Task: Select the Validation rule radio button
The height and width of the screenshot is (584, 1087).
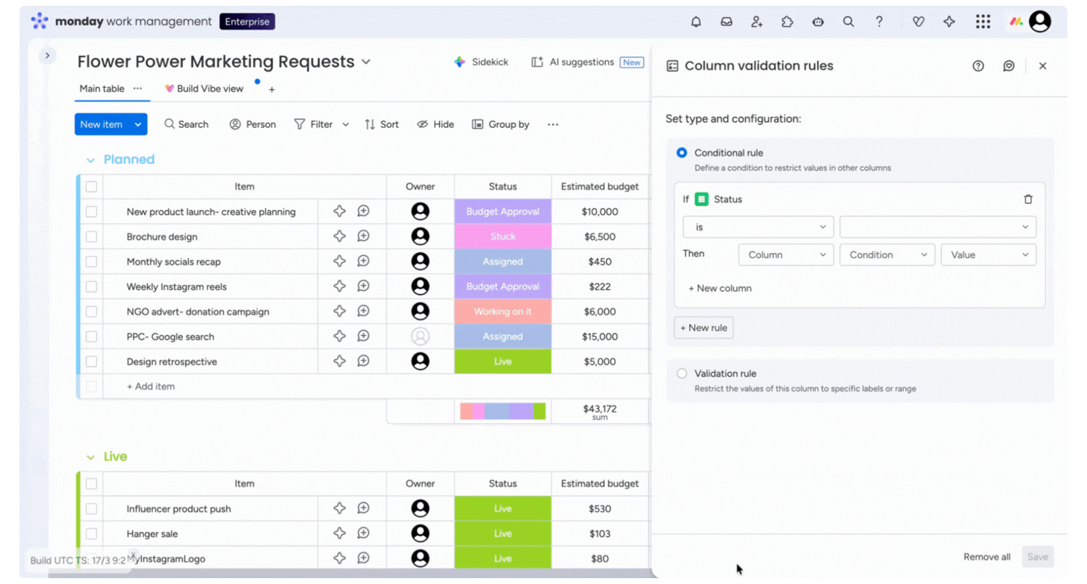Action: (x=682, y=373)
